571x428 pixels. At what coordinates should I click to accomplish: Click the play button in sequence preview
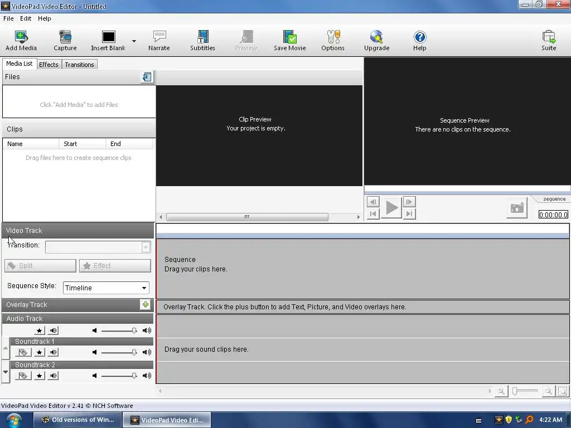[x=391, y=208]
